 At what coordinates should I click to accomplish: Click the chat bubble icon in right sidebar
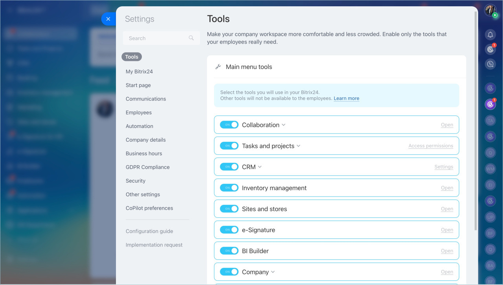[x=490, y=64]
